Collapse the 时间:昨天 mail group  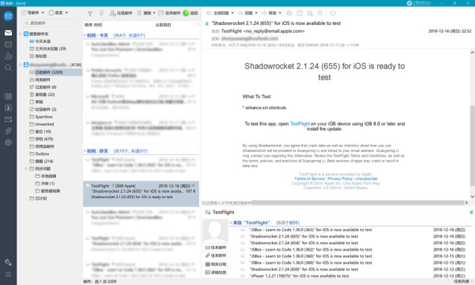point(85,151)
